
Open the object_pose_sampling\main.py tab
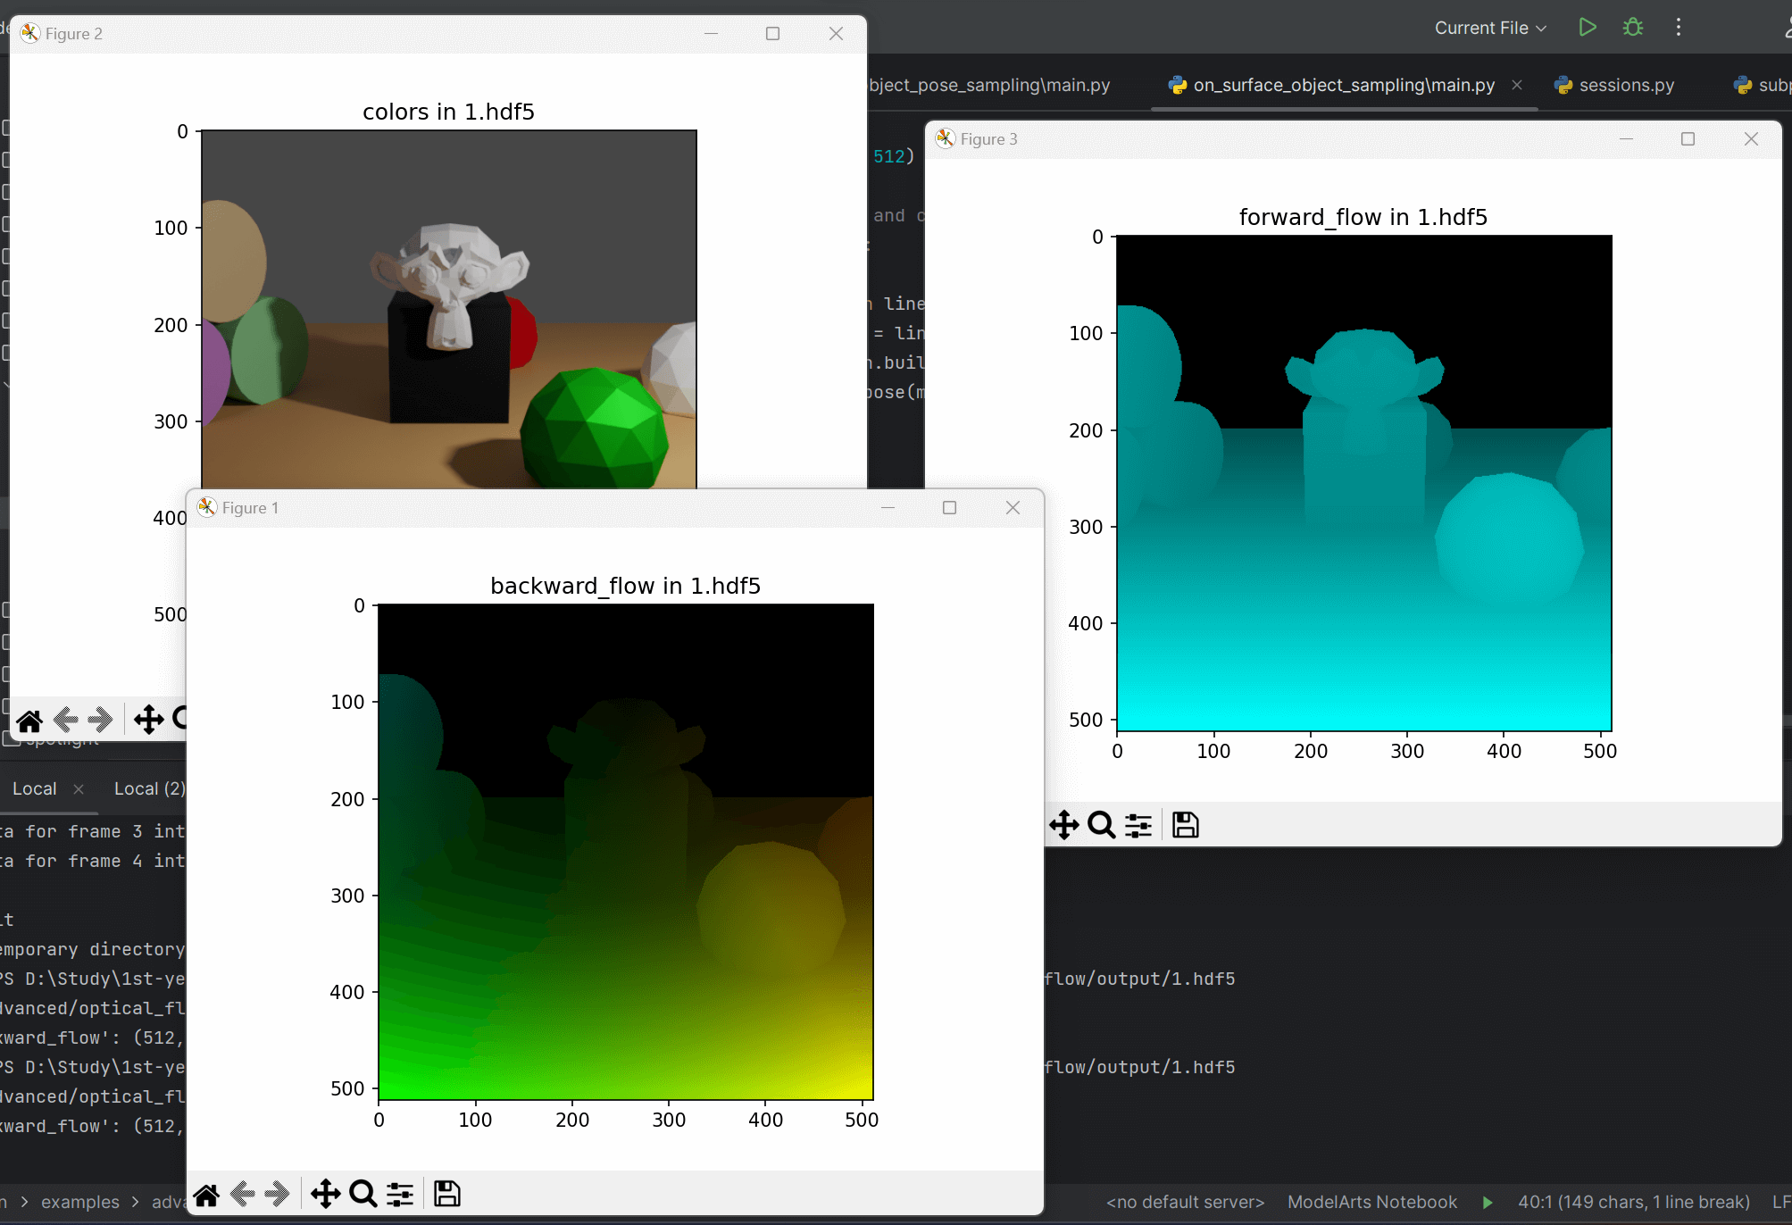tap(989, 85)
